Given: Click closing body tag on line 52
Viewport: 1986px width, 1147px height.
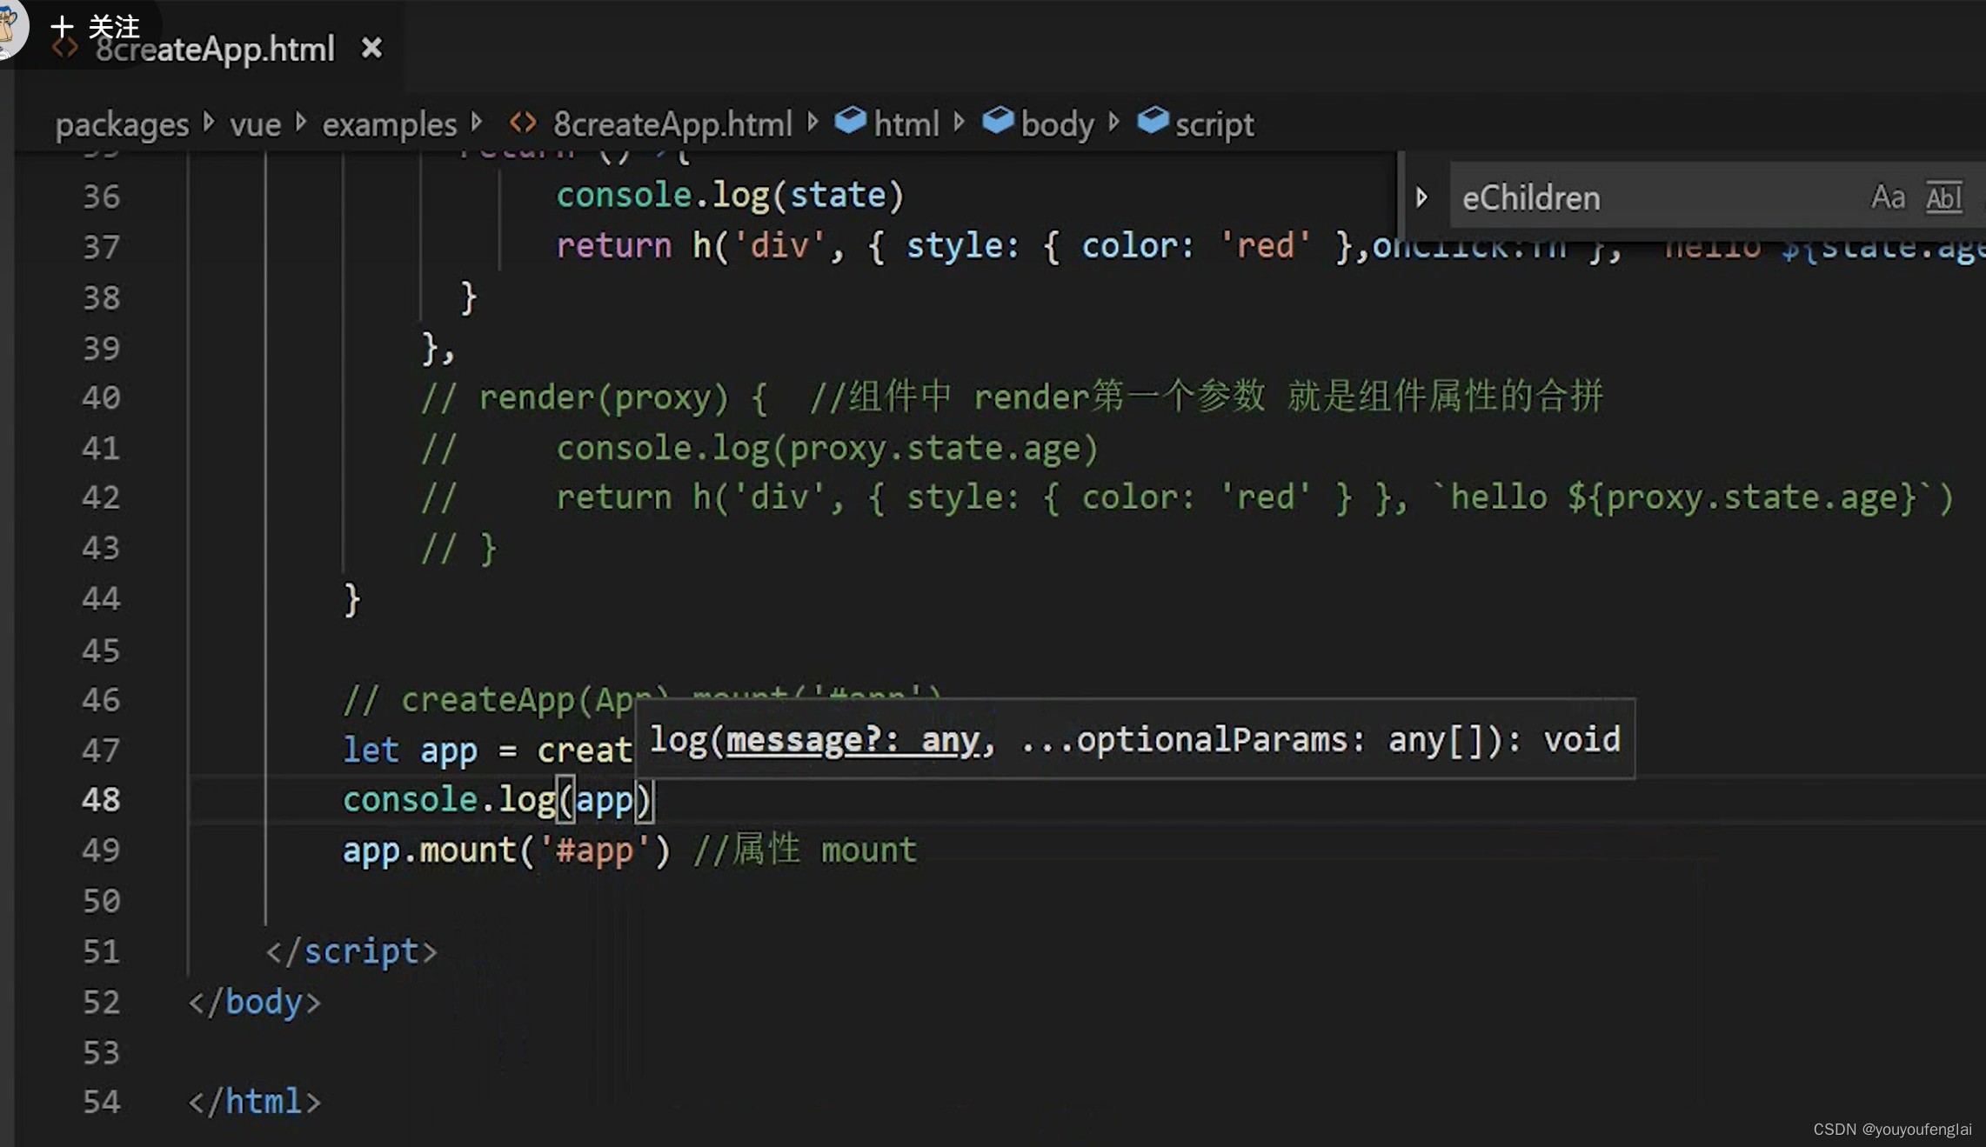Looking at the screenshot, I should click(255, 1002).
